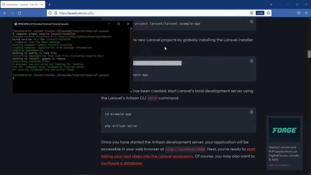This screenshot has width=311, height=175.
Task: Reload the Laravel docs page
Action: click(x=19, y=13)
